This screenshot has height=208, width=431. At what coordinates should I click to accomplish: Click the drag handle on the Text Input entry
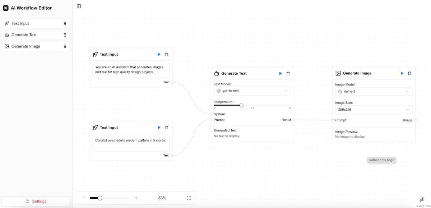[65, 23]
